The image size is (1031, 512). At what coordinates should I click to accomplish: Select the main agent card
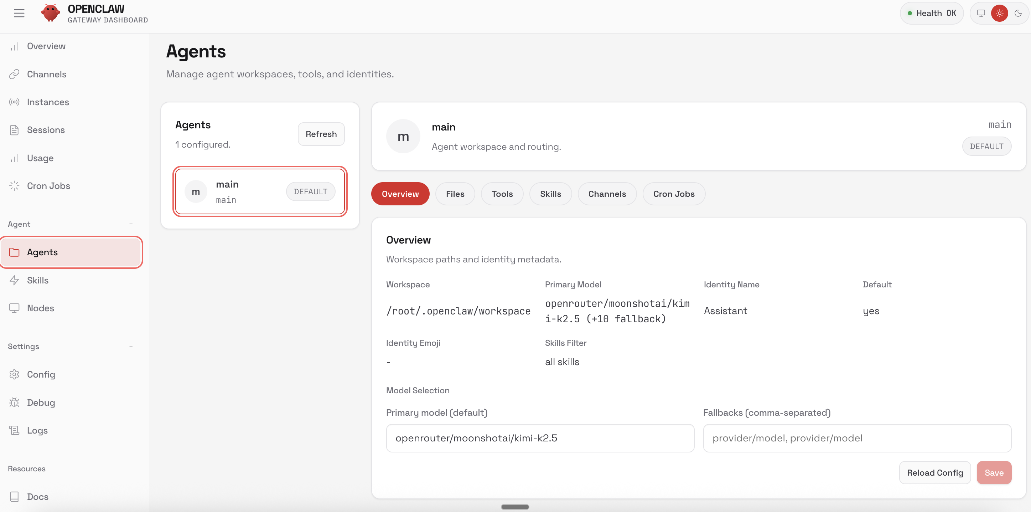pyautogui.click(x=260, y=191)
